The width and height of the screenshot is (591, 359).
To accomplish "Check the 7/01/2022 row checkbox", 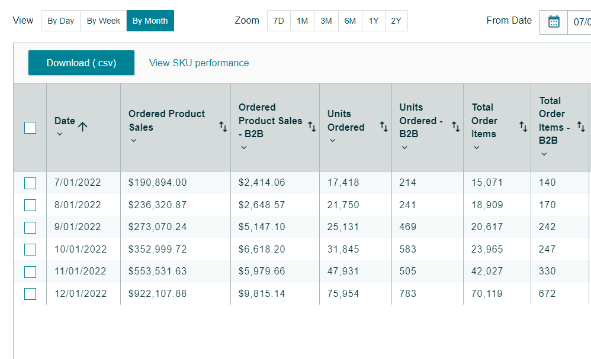I will pos(30,183).
